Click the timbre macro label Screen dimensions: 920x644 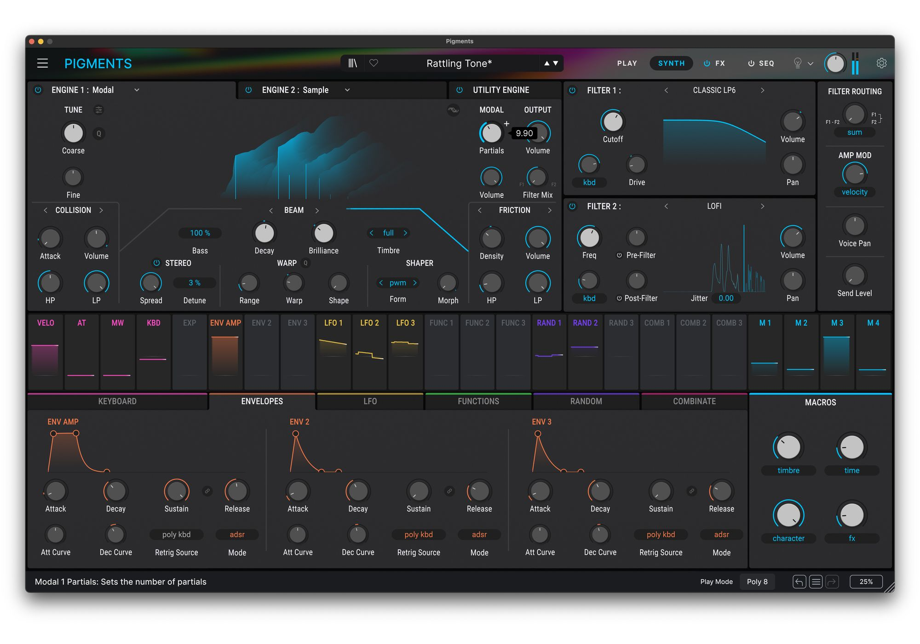788,470
